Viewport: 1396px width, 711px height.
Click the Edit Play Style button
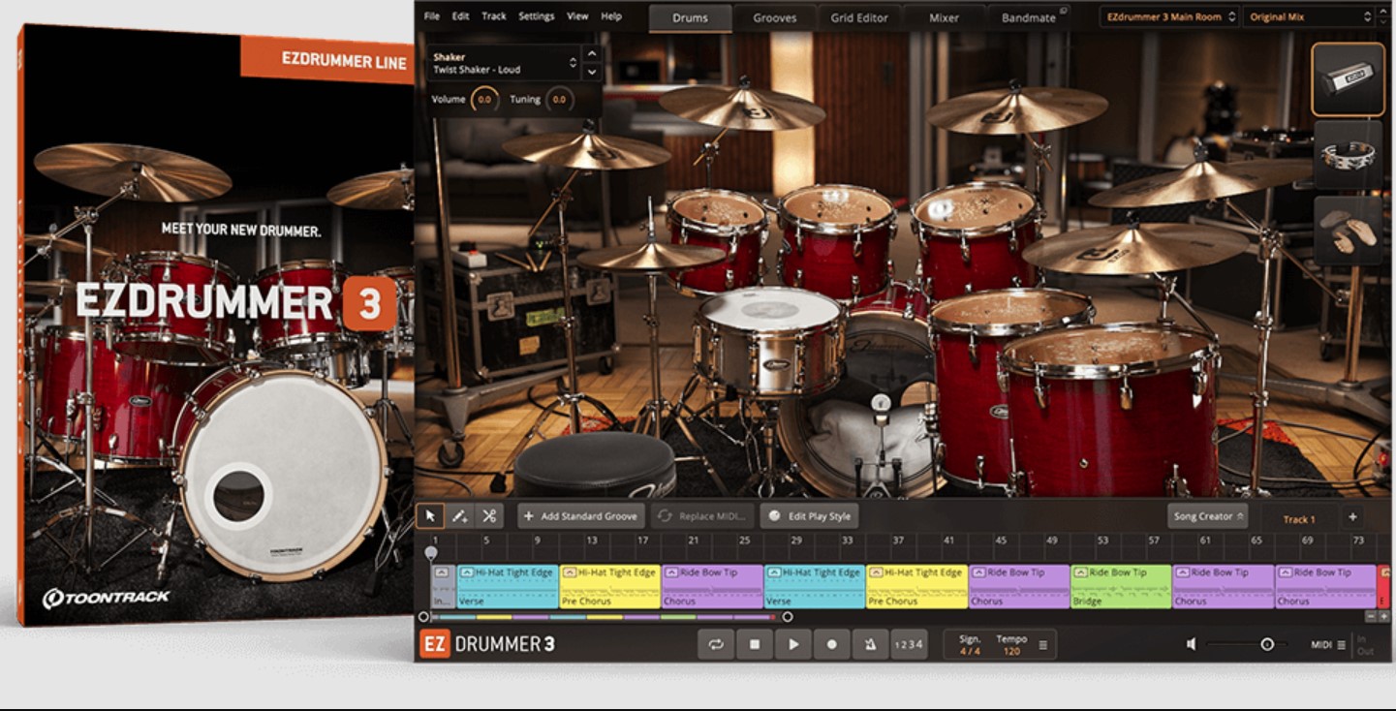[x=810, y=516]
